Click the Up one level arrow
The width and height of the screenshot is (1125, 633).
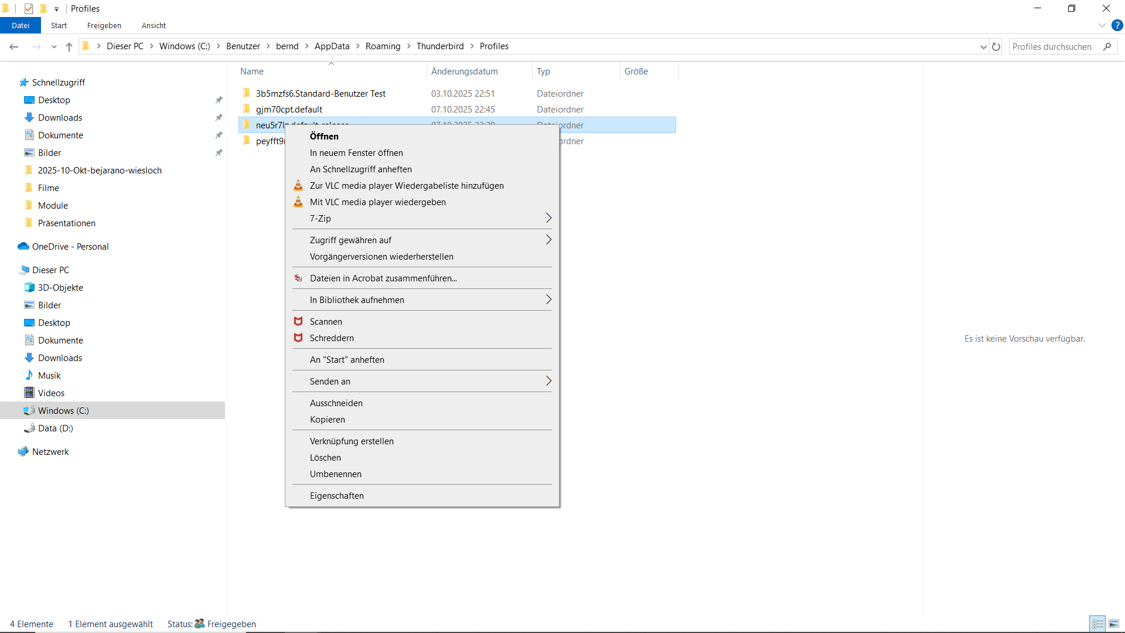69,47
